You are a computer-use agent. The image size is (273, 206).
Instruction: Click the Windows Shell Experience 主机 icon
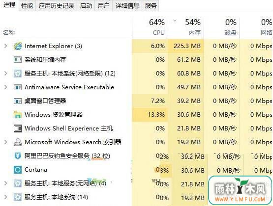(x=18, y=129)
